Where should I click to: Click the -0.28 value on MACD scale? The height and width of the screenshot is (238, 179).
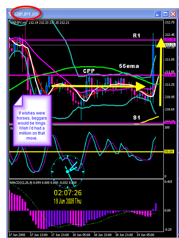(x=168, y=230)
